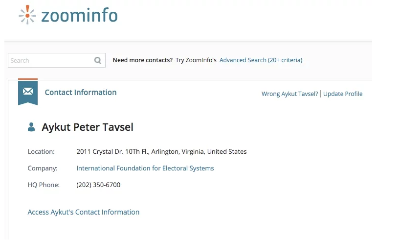Open International Foundation for Electoral Systems link
400x241 pixels.
point(145,169)
